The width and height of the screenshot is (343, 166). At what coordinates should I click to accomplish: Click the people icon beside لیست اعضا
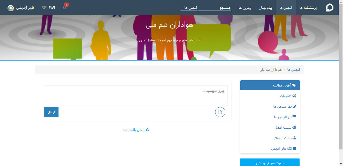coord(294,127)
